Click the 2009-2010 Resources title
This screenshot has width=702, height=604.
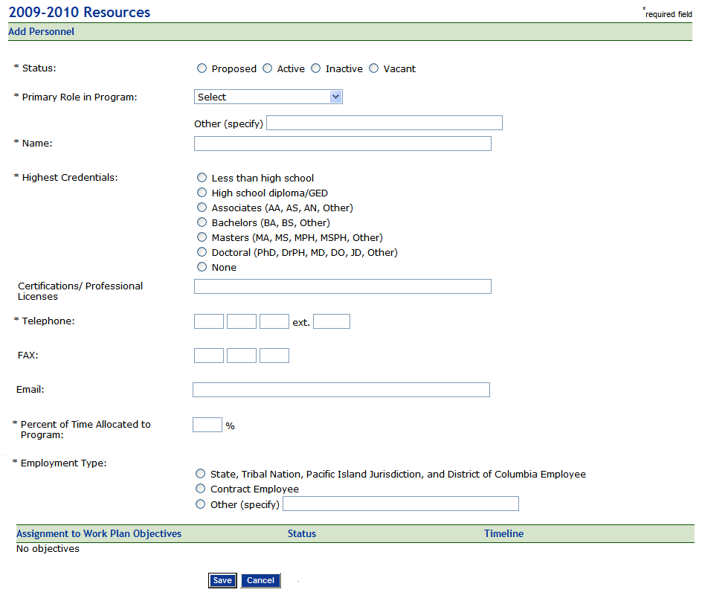pyautogui.click(x=80, y=12)
